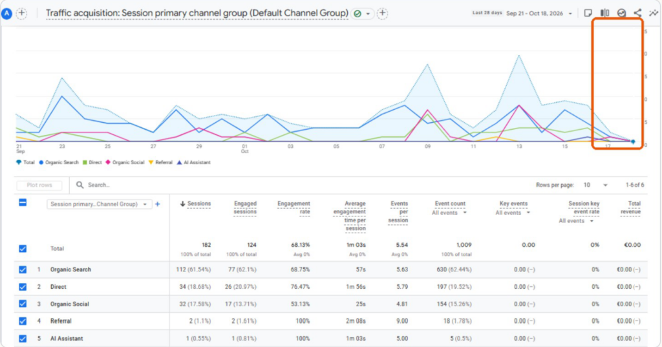Open the Rows per page dropdown showing 10
The width and height of the screenshot is (662, 347).
(595, 185)
